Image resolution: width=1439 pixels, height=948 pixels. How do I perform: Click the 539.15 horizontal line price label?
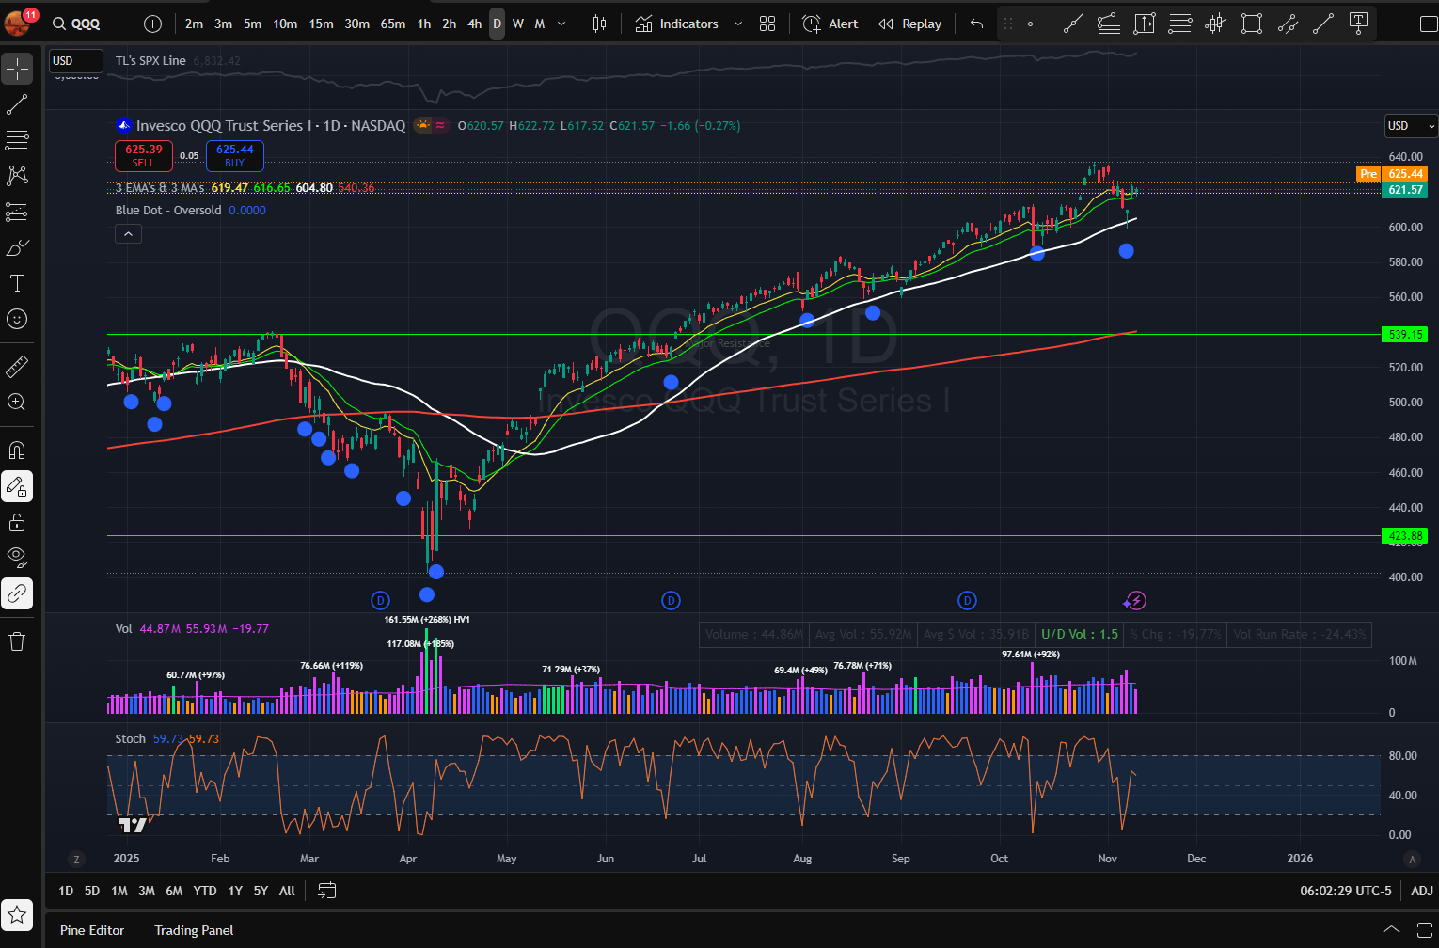[1405, 335]
